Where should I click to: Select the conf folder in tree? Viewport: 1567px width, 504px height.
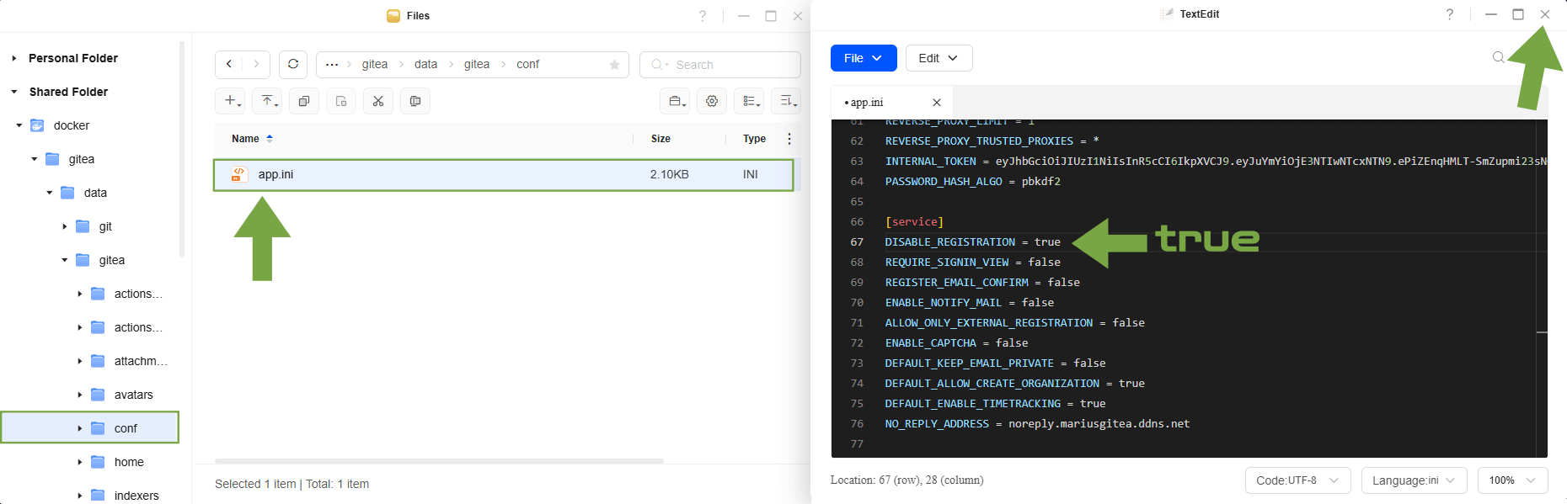pos(126,428)
